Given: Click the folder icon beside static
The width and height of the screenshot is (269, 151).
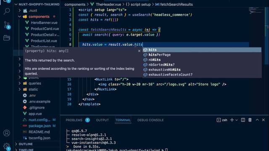Looking at the screenshot, I should [x=25, y=89].
